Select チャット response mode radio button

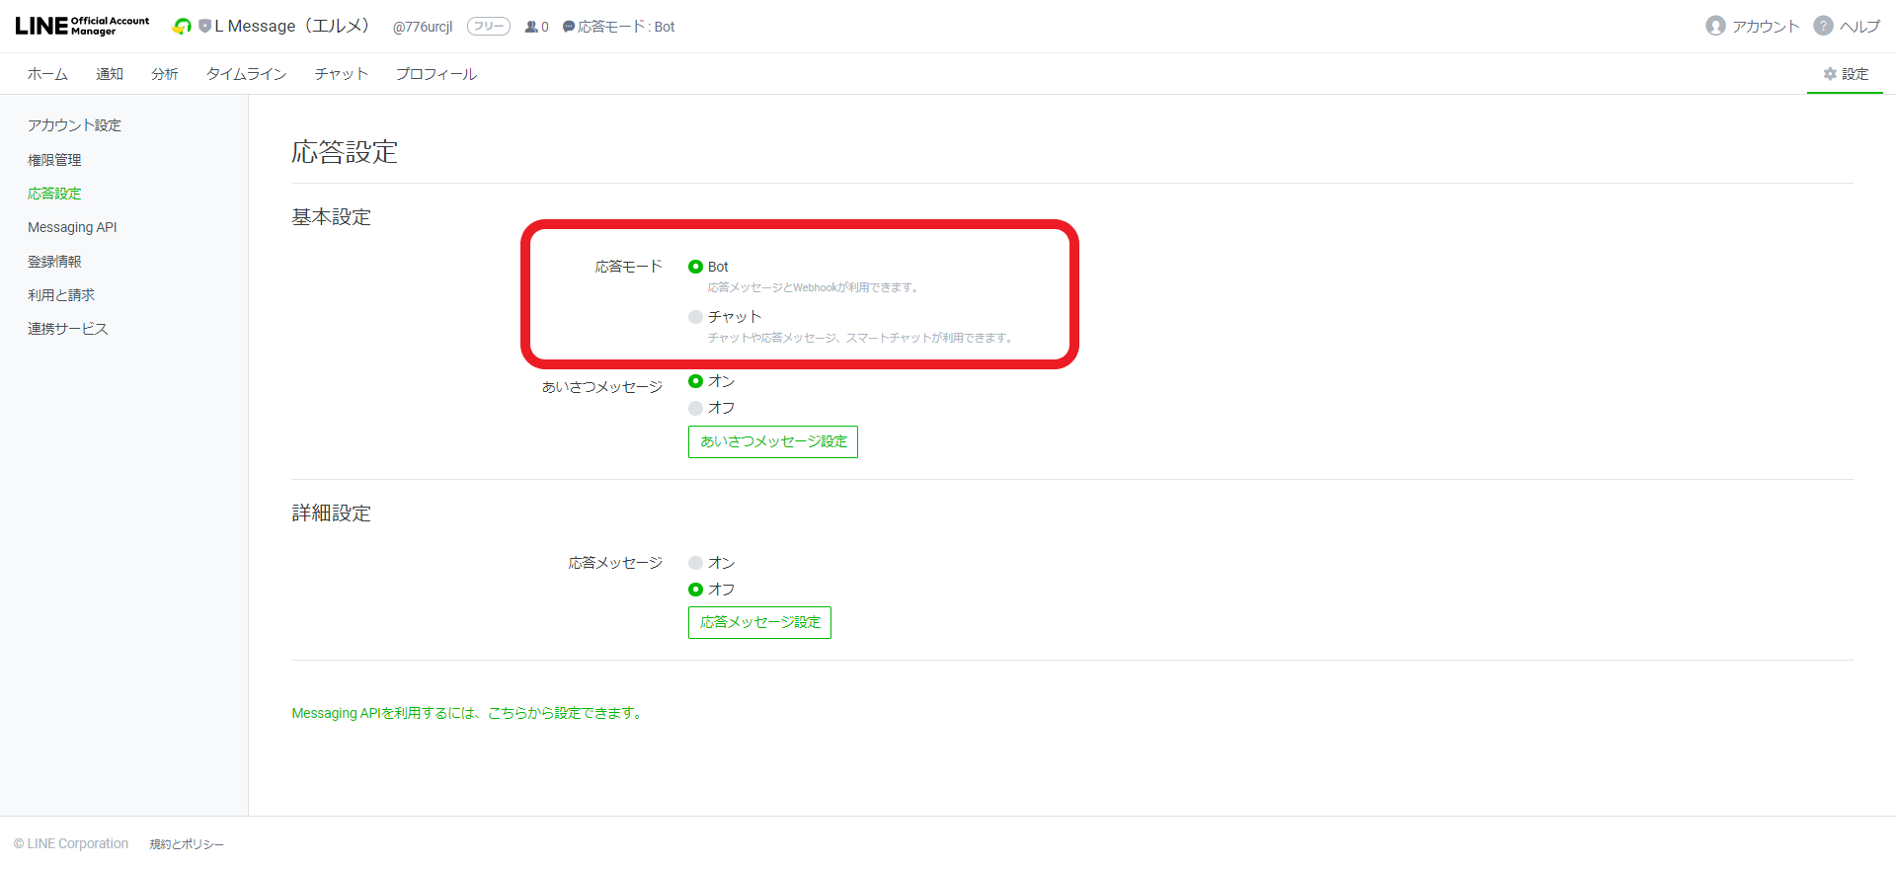tap(695, 317)
